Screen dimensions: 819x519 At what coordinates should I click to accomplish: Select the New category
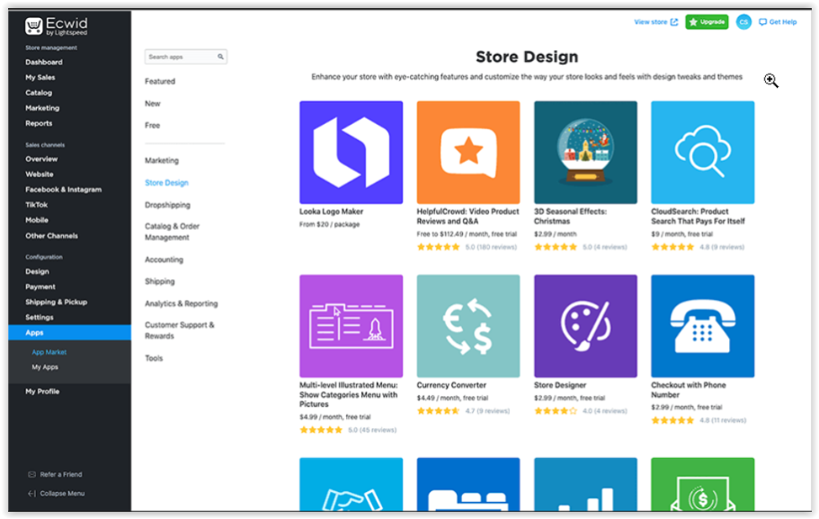coord(153,103)
